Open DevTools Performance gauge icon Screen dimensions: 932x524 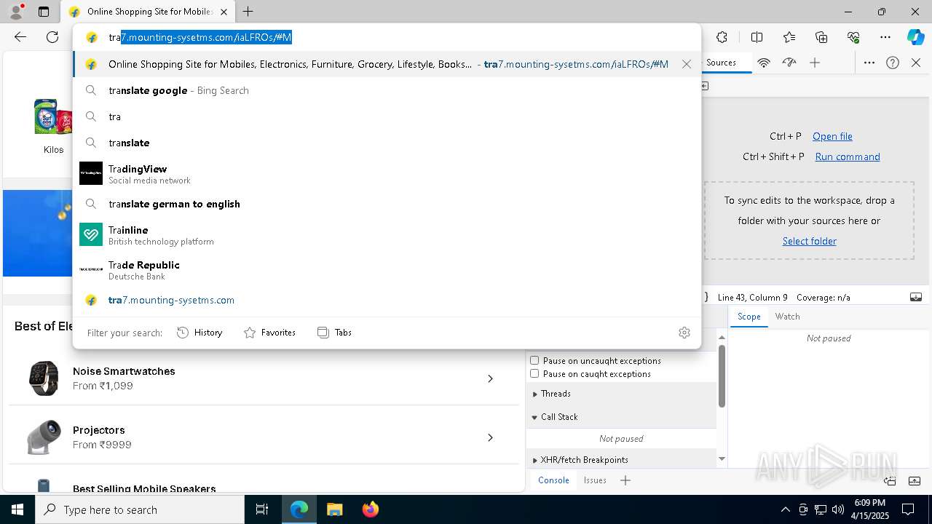click(789, 63)
